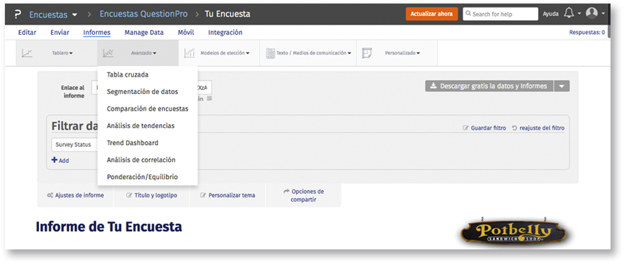Open Modelos de elección dropdown

pyautogui.click(x=225, y=53)
